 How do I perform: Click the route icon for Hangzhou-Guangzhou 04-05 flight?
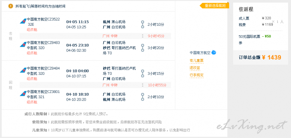[x=143, y=24]
